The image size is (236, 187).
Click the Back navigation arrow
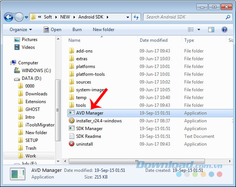9,17
